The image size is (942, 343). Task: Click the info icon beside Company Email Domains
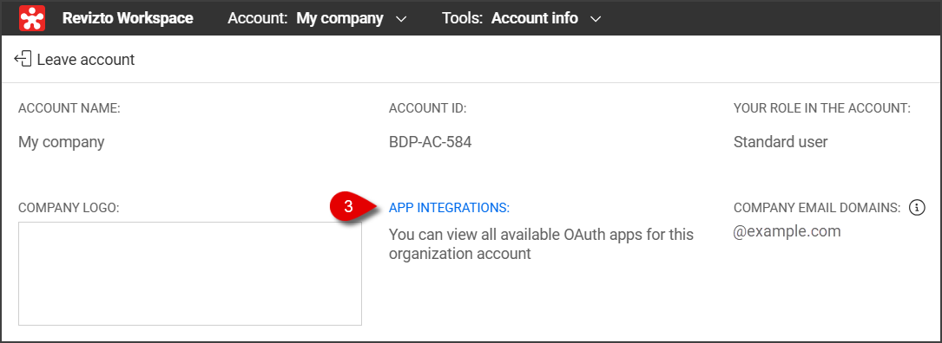click(916, 208)
